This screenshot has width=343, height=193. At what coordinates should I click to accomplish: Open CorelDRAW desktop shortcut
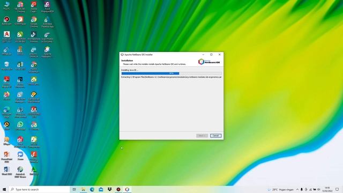(x=20, y=36)
